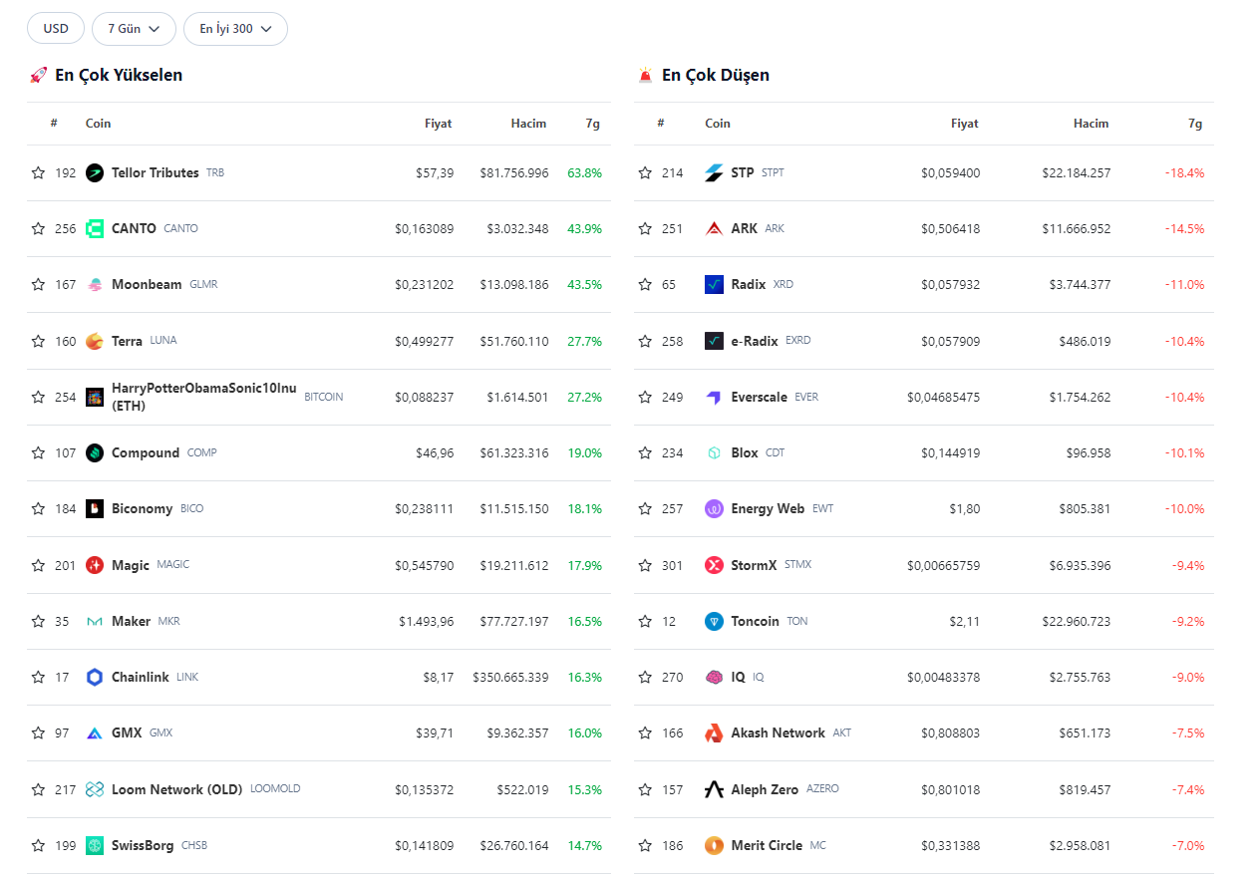Click the Akash Network logo icon

[x=714, y=733]
